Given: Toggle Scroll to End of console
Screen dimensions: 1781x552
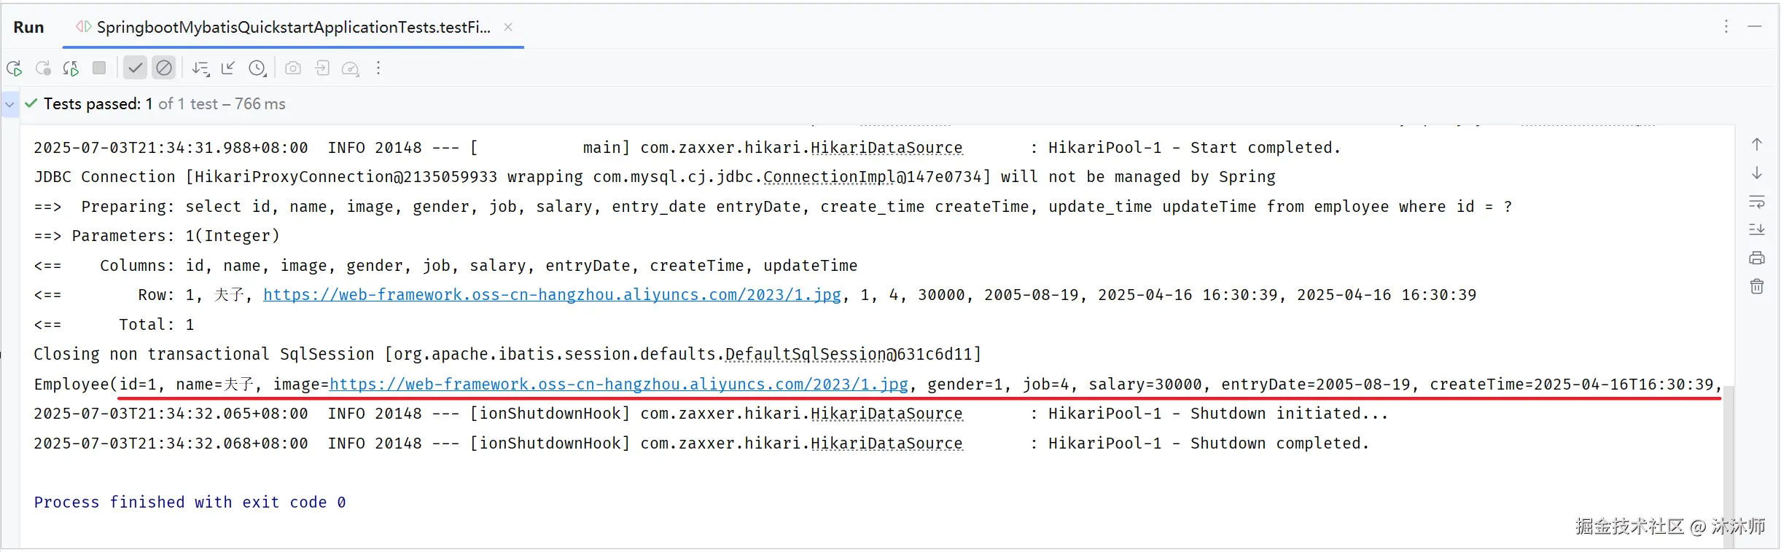Looking at the screenshot, I should point(1757,229).
